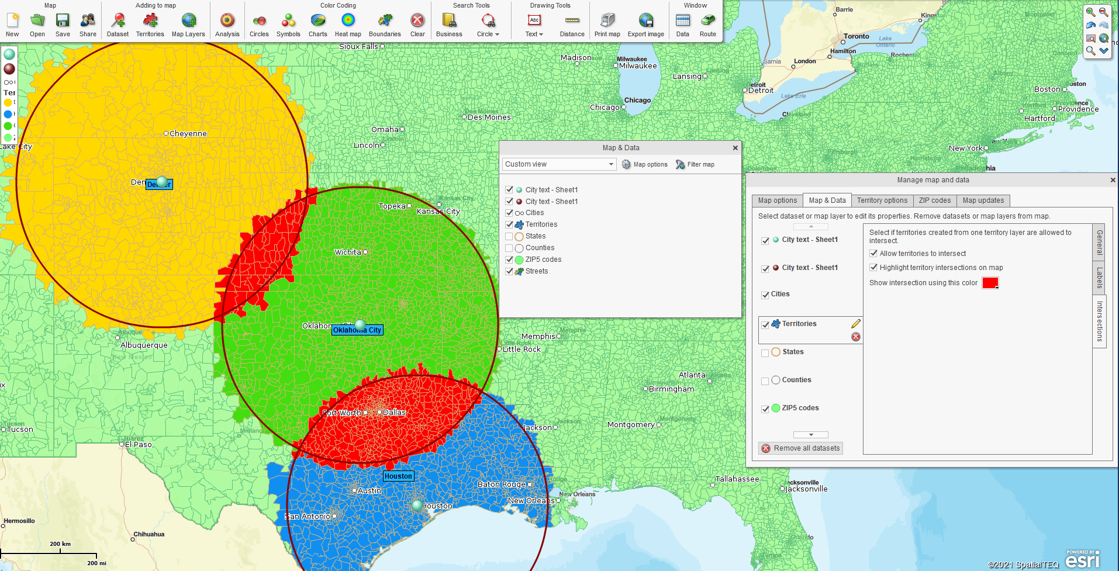The width and height of the screenshot is (1119, 571).
Task: Open a saved map file
Action: click(37, 25)
